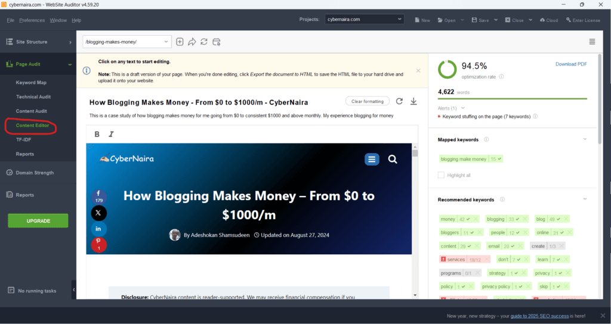Click info icon next to optimization rate
The height and width of the screenshot is (324, 611).
pyautogui.click(x=501, y=77)
